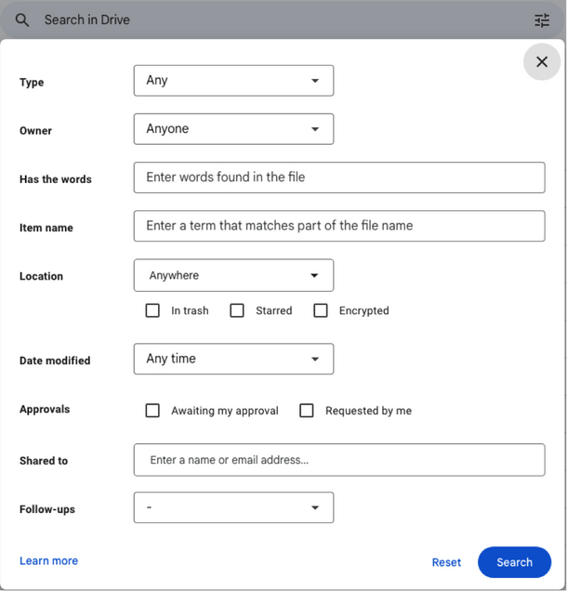The width and height of the screenshot is (567, 591).
Task: Open the Follow-ups dropdown
Action: tap(233, 507)
